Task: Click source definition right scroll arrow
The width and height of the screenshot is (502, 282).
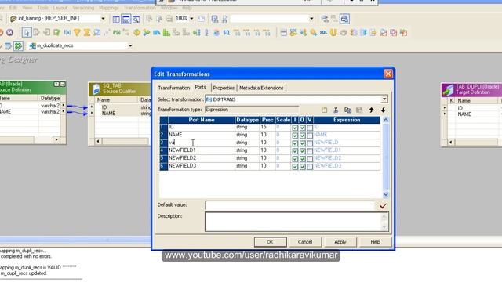Action: click(x=56, y=139)
